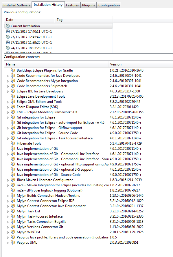Image resolution: width=173 pixels, height=257 pixels.
Task: Click icon for Java Git - Source Code
Action: 13,174
